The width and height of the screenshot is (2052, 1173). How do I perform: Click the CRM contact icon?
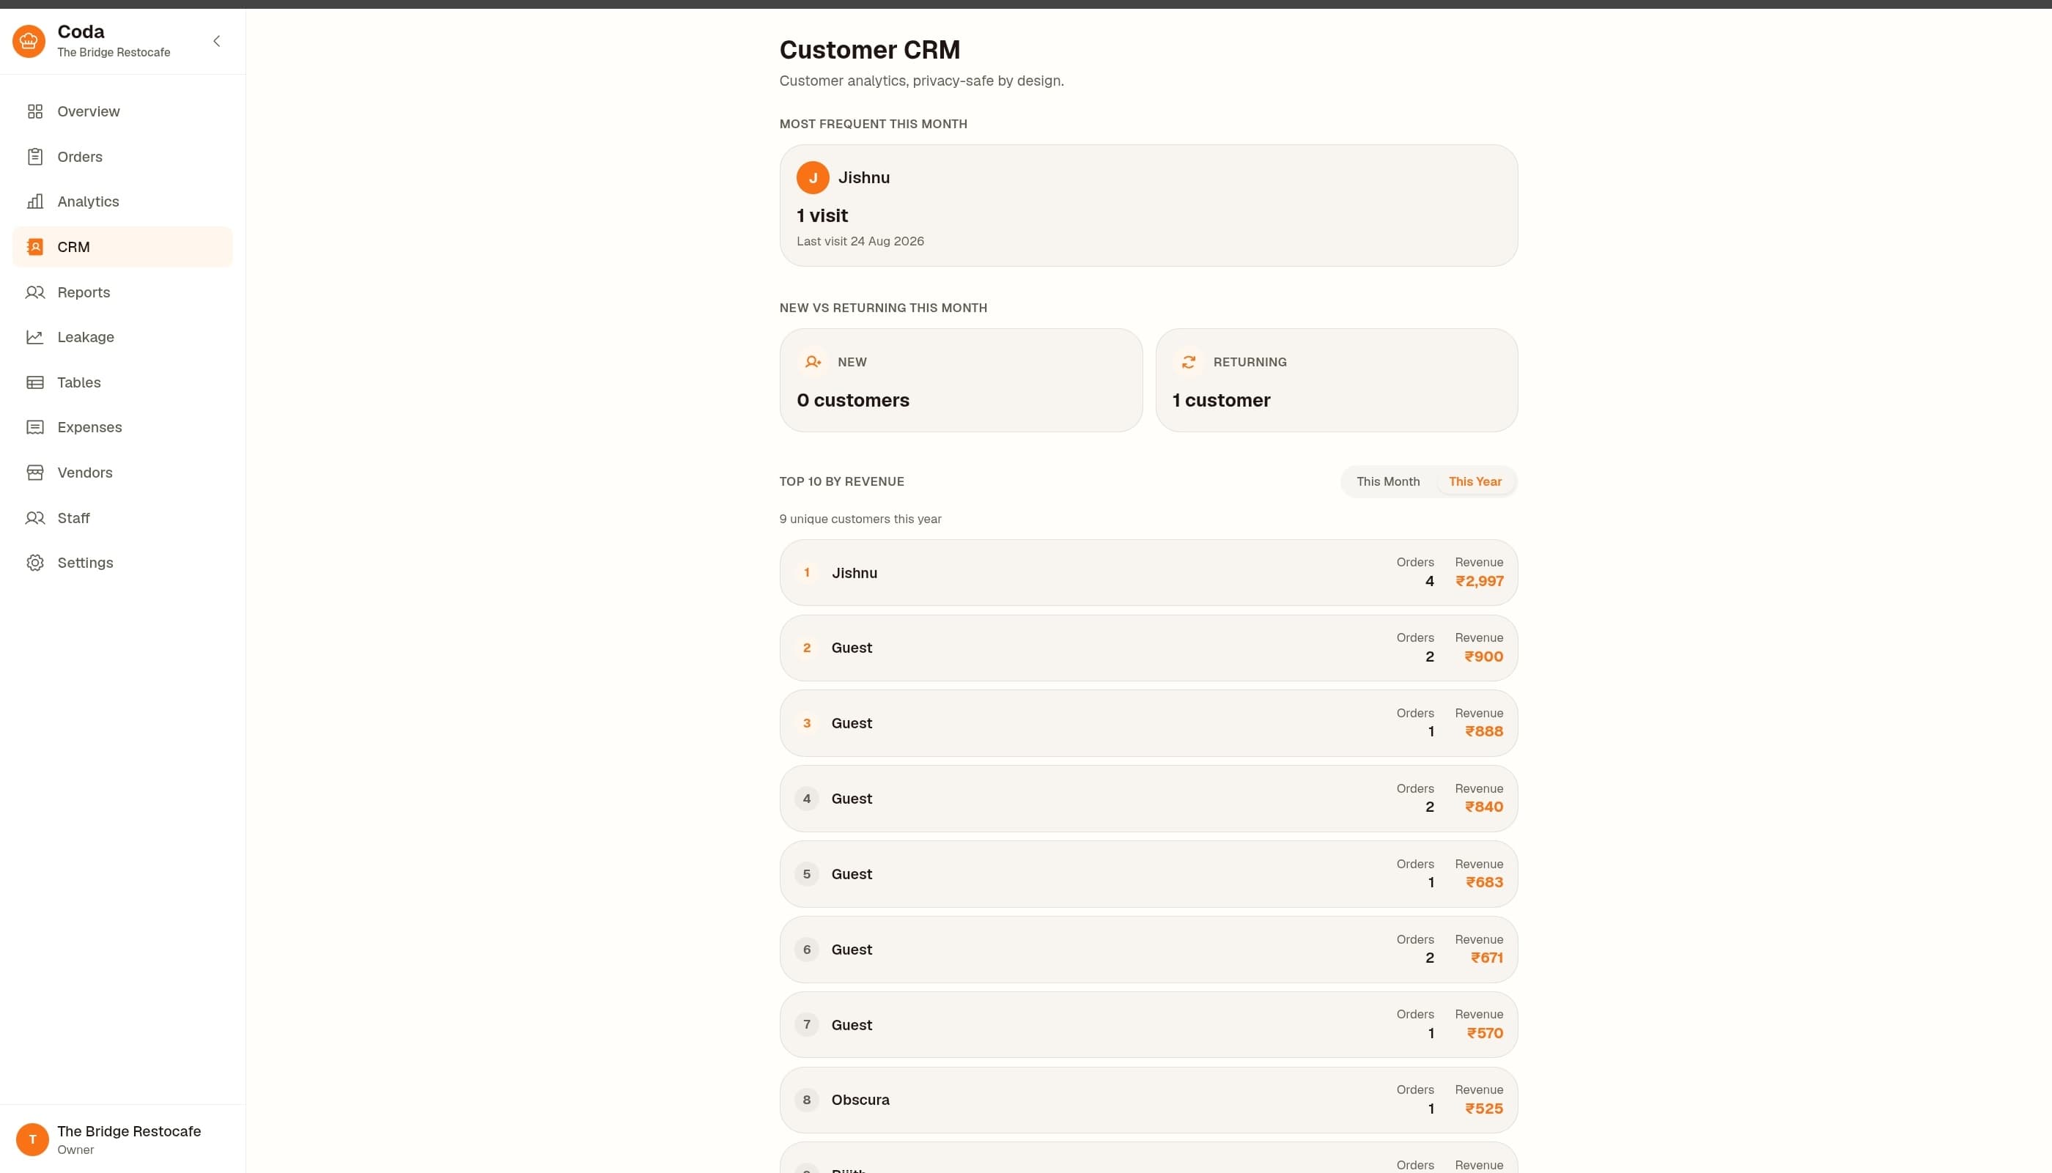coord(34,246)
